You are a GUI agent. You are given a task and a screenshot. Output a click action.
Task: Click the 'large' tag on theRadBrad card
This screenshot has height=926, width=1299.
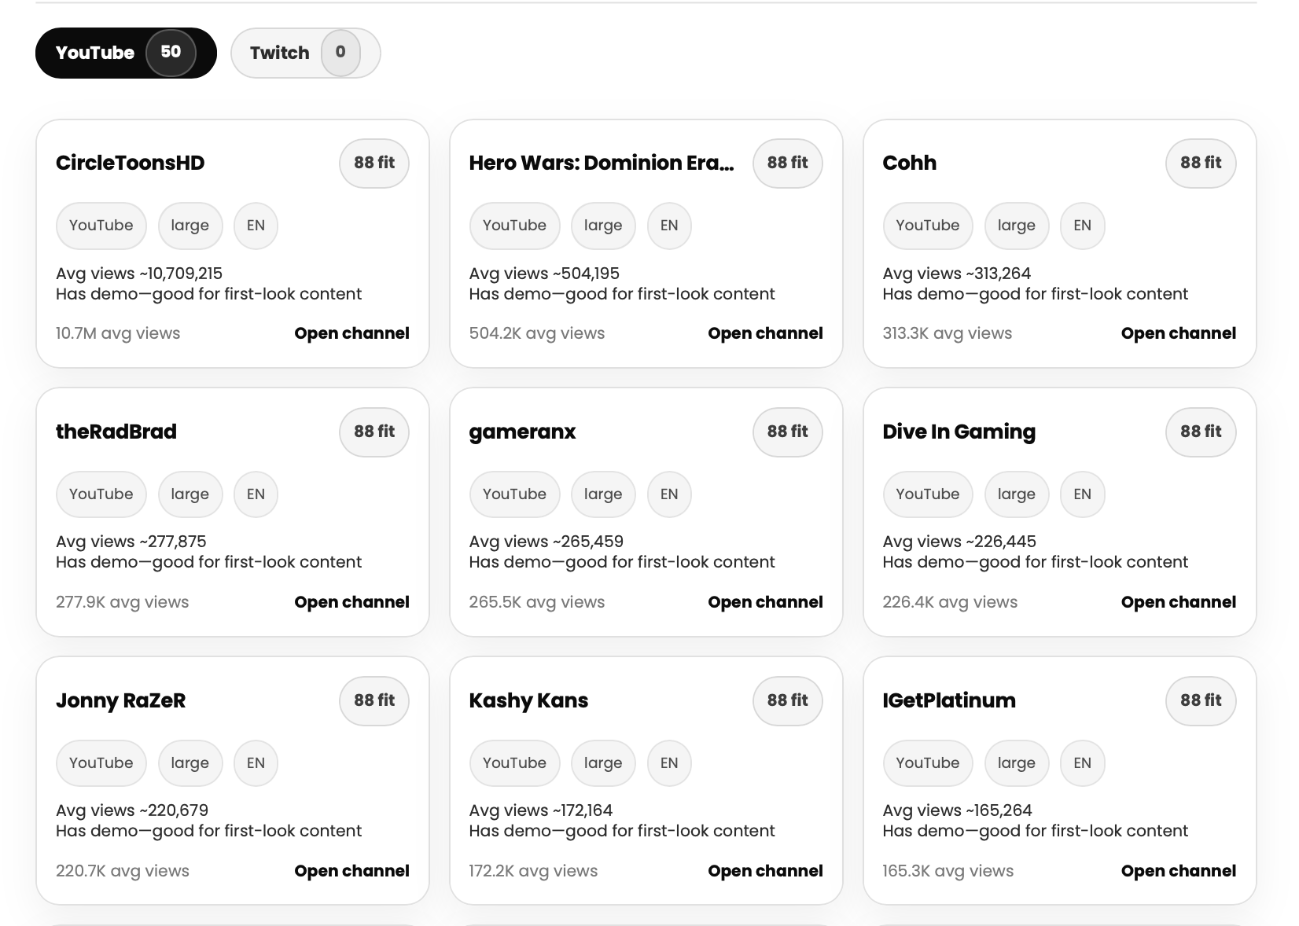point(190,494)
